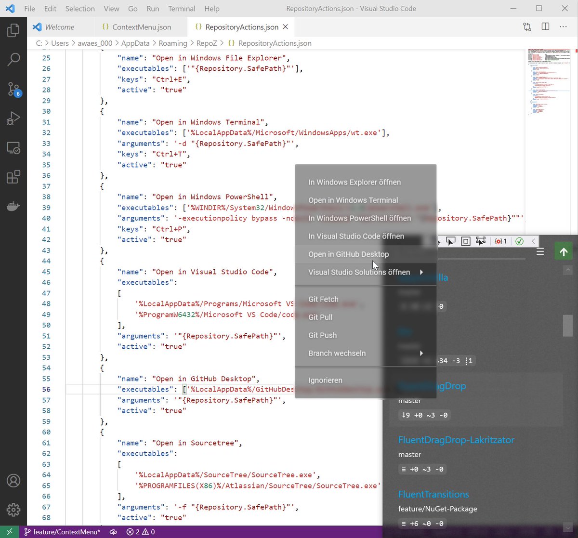Open the Remote Explorer view
This screenshot has width=578, height=538.
point(13,147)
